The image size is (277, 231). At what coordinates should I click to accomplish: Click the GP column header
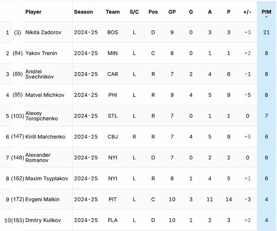(172, 12)
